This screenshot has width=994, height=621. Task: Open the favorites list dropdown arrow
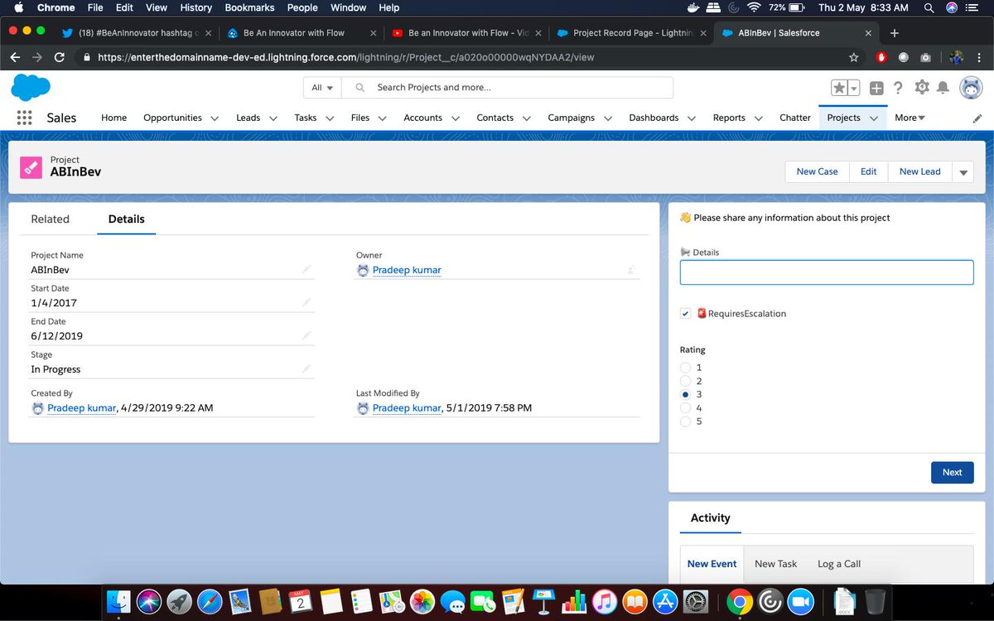(853, 88)
